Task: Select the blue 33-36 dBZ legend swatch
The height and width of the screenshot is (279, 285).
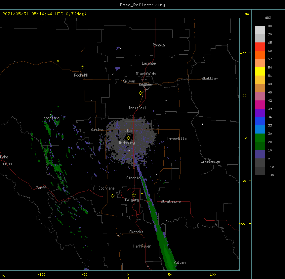Action: pyautogui.click(x=260, y=121)
